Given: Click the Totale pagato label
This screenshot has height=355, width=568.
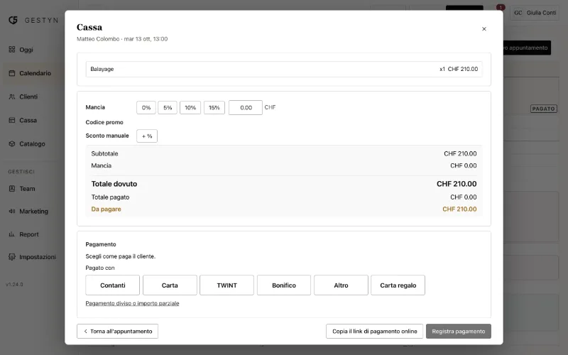Looking at the screenshot, I should click(110, 197).
